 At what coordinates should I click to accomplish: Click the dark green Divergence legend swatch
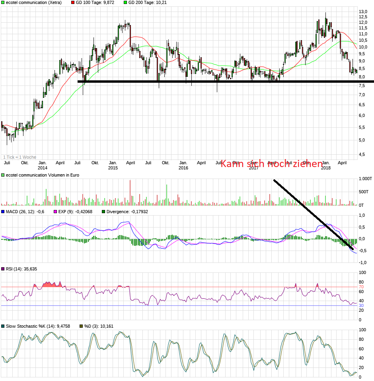point(104,212)
